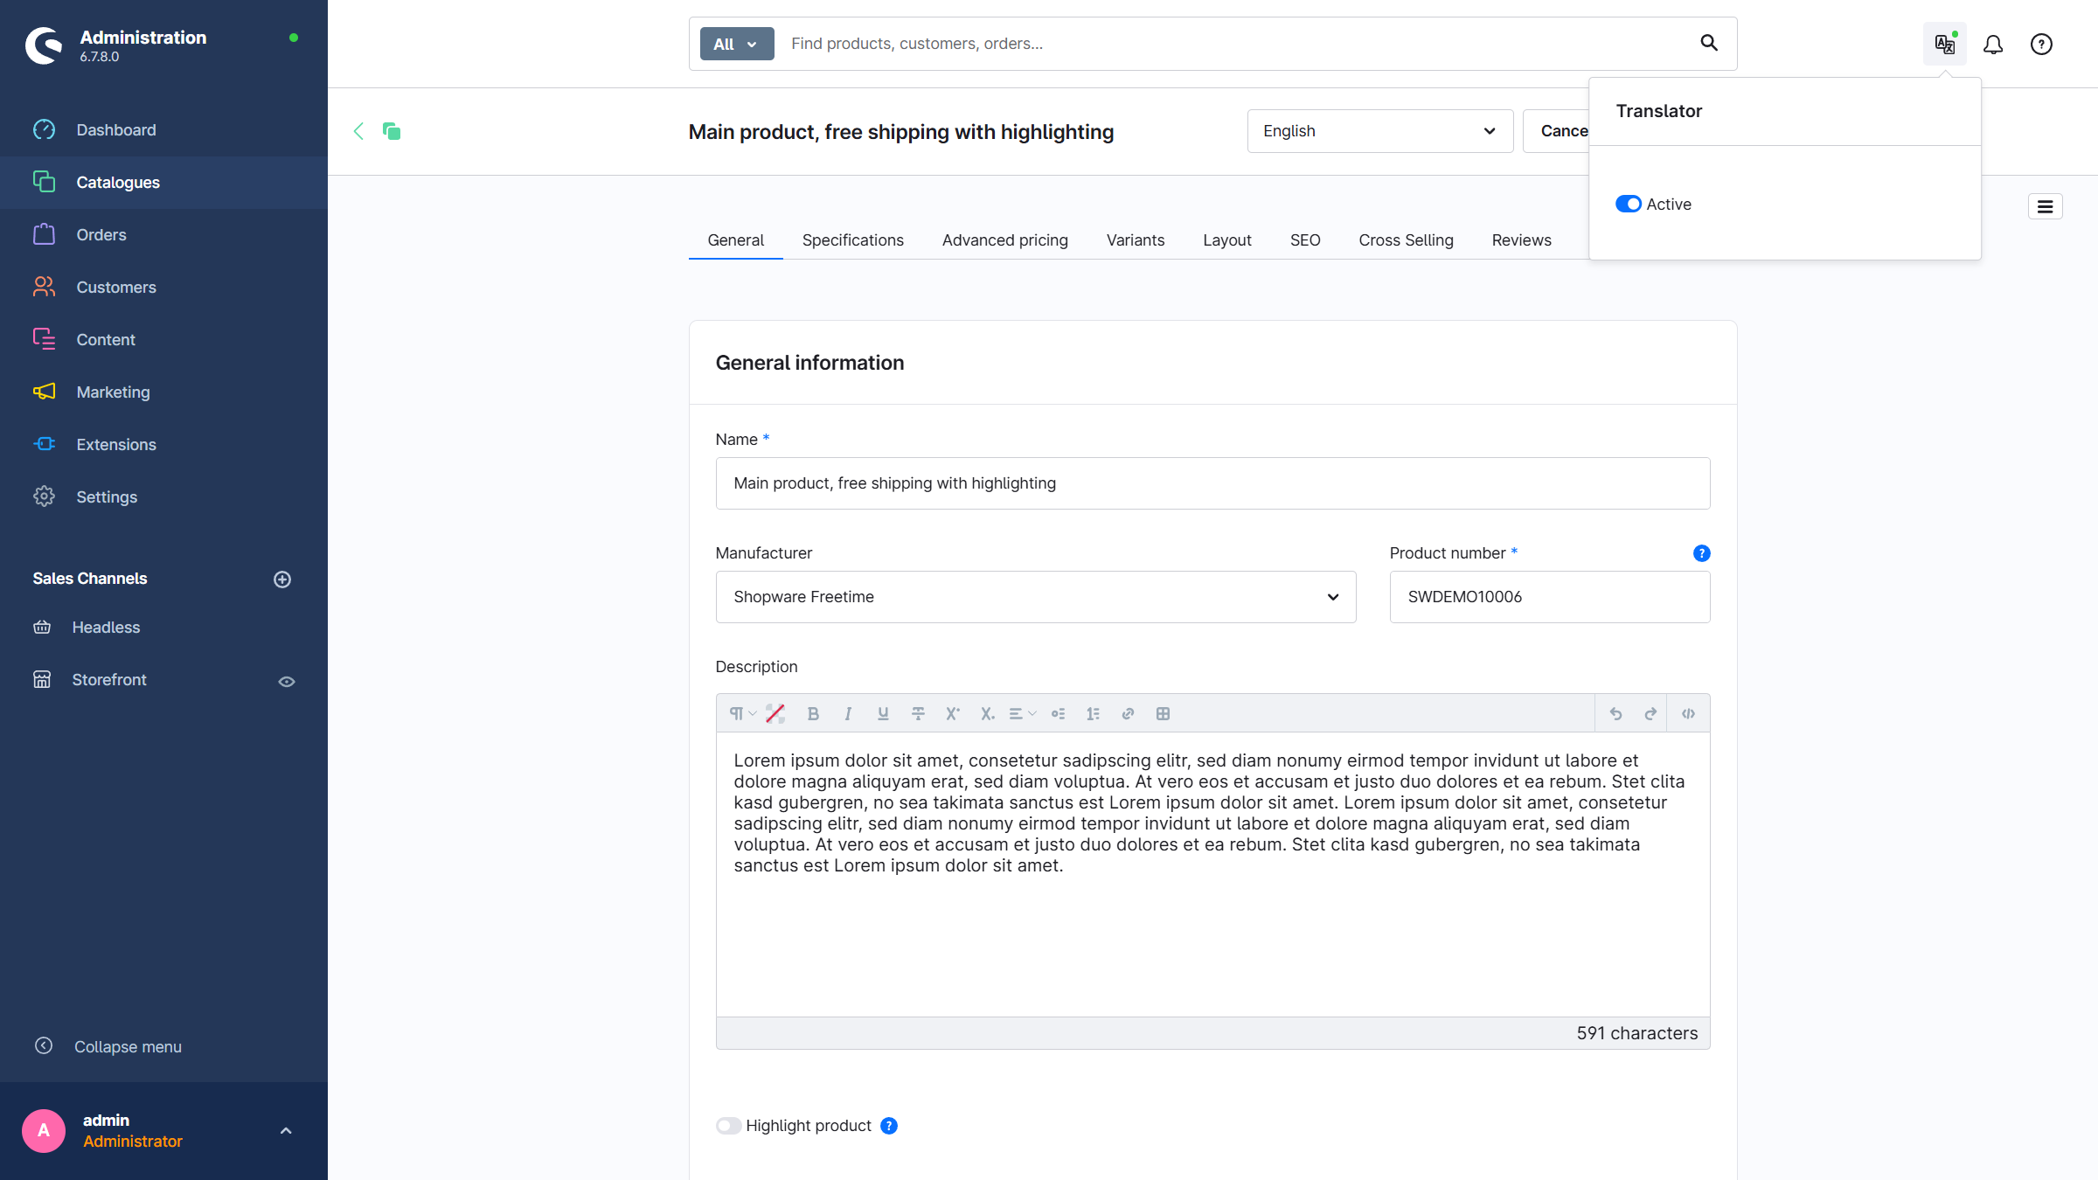Open the notifications bell
This screenshot has width=2098, height=1180.
1993,44
